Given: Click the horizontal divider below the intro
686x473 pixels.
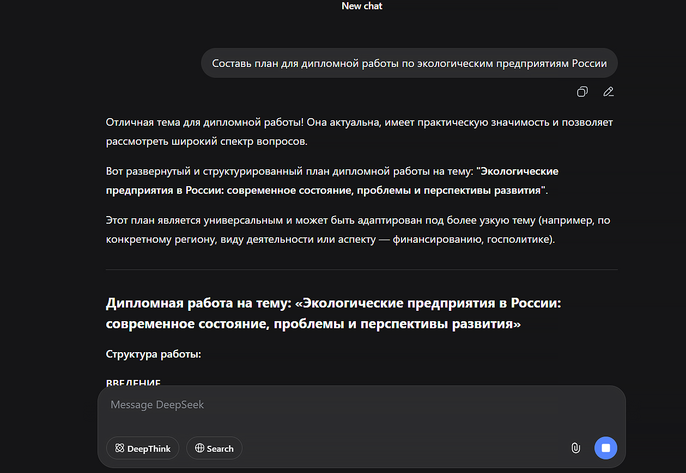Looking at the screenshot, I should [x=361, y=269].
